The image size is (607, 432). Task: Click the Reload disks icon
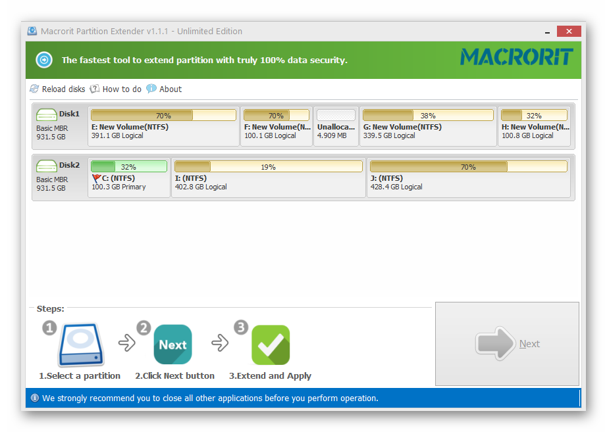point(34,89)
